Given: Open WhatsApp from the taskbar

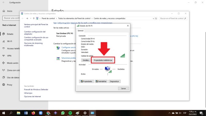Looking at the screenshot, I should pos(63,113).
